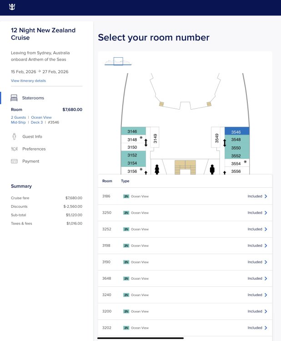Image resolution: width=281 pixels, height=341 pixels.
Task: Select teal cabin 3146 on deck plan
Action: pyautogui.click(x=133, y=131)
